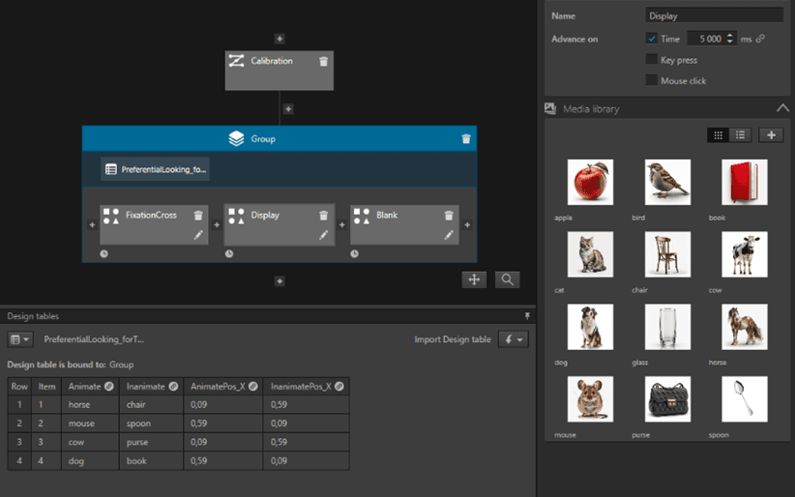Add element between Calibration and Group
This screenshot has width=795, height=497.
[288, 109]
